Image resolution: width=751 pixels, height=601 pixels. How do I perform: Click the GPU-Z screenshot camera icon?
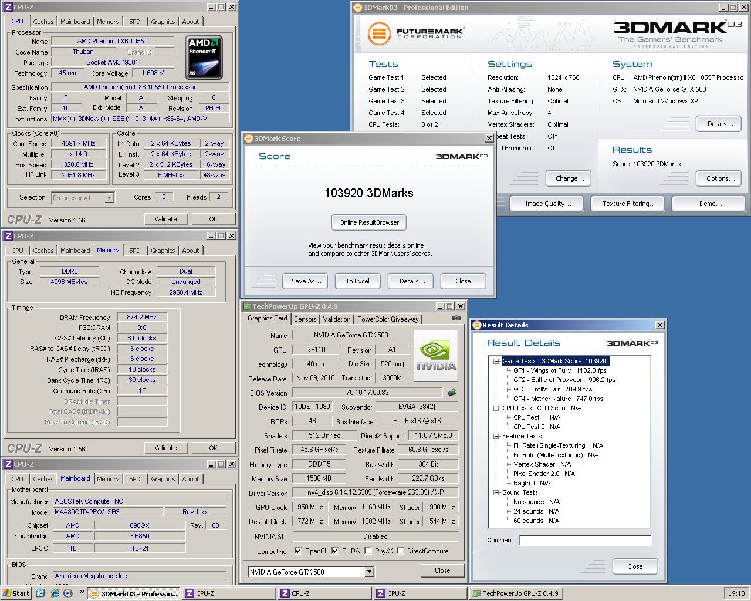(x=456, y=318)
